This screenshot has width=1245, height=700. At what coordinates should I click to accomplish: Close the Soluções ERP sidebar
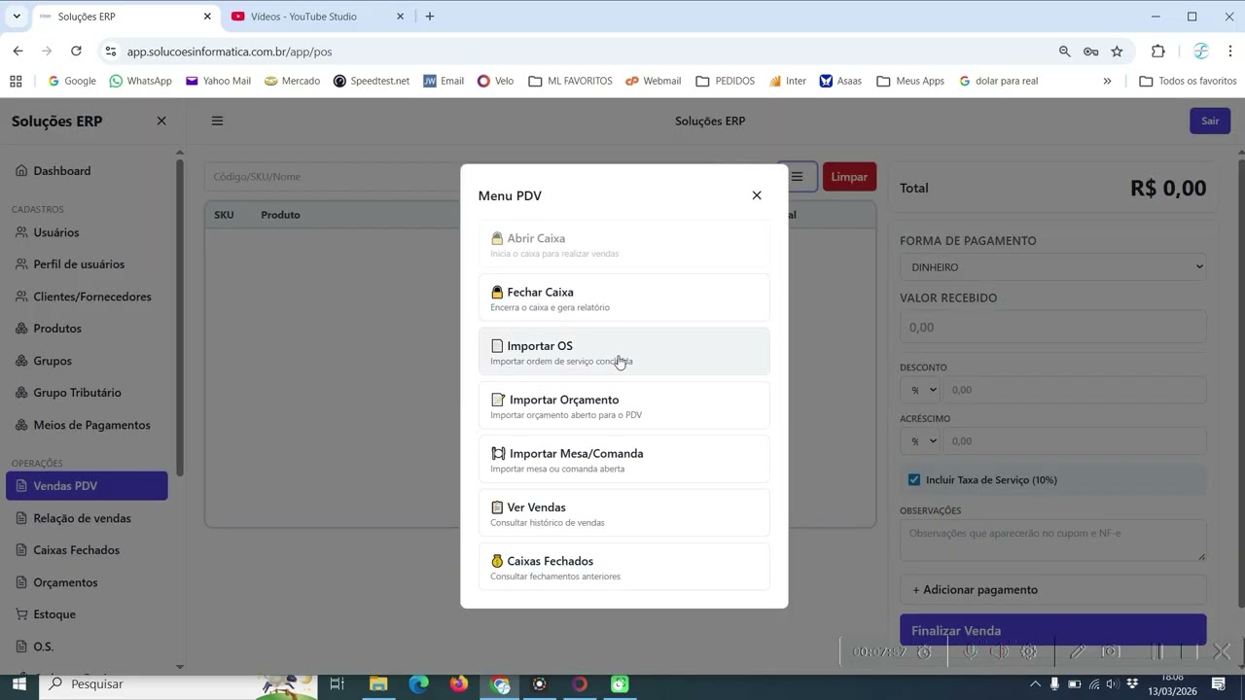click(161, 121)
